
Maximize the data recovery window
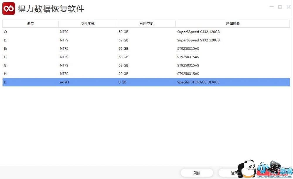(x=280, y=7)
